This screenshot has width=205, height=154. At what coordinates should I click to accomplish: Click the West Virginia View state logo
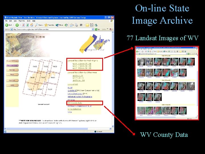click(x=94, y=43)
